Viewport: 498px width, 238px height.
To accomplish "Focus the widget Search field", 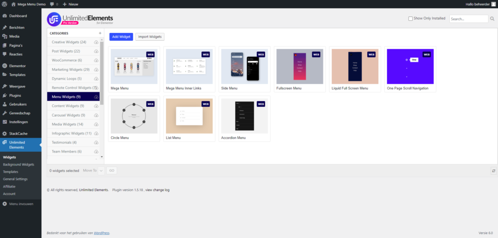I will coord(469,19).
